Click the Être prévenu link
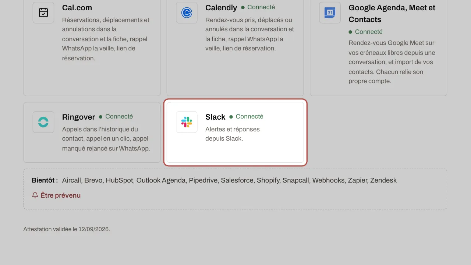471x265 pixels. pyautogui.click(x=56, y=195)
